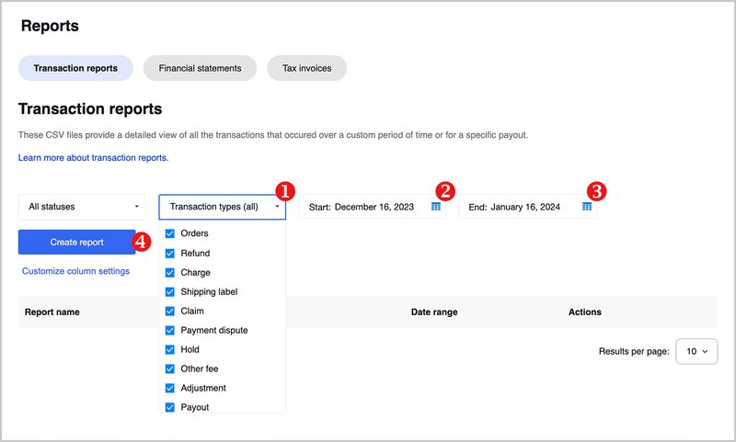
Task: Open the All statuses dropdown
Action: coord(82,207)
